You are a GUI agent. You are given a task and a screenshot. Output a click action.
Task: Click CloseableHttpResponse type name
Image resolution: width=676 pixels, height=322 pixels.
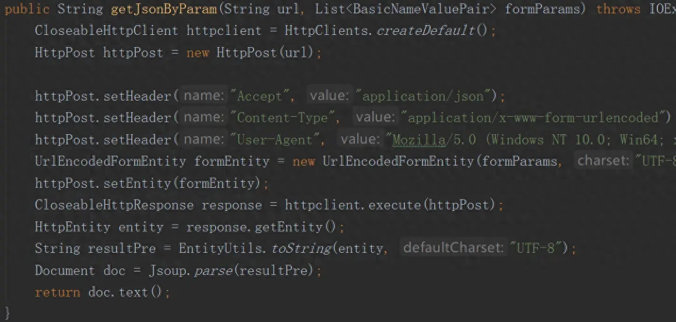(114, 205)
